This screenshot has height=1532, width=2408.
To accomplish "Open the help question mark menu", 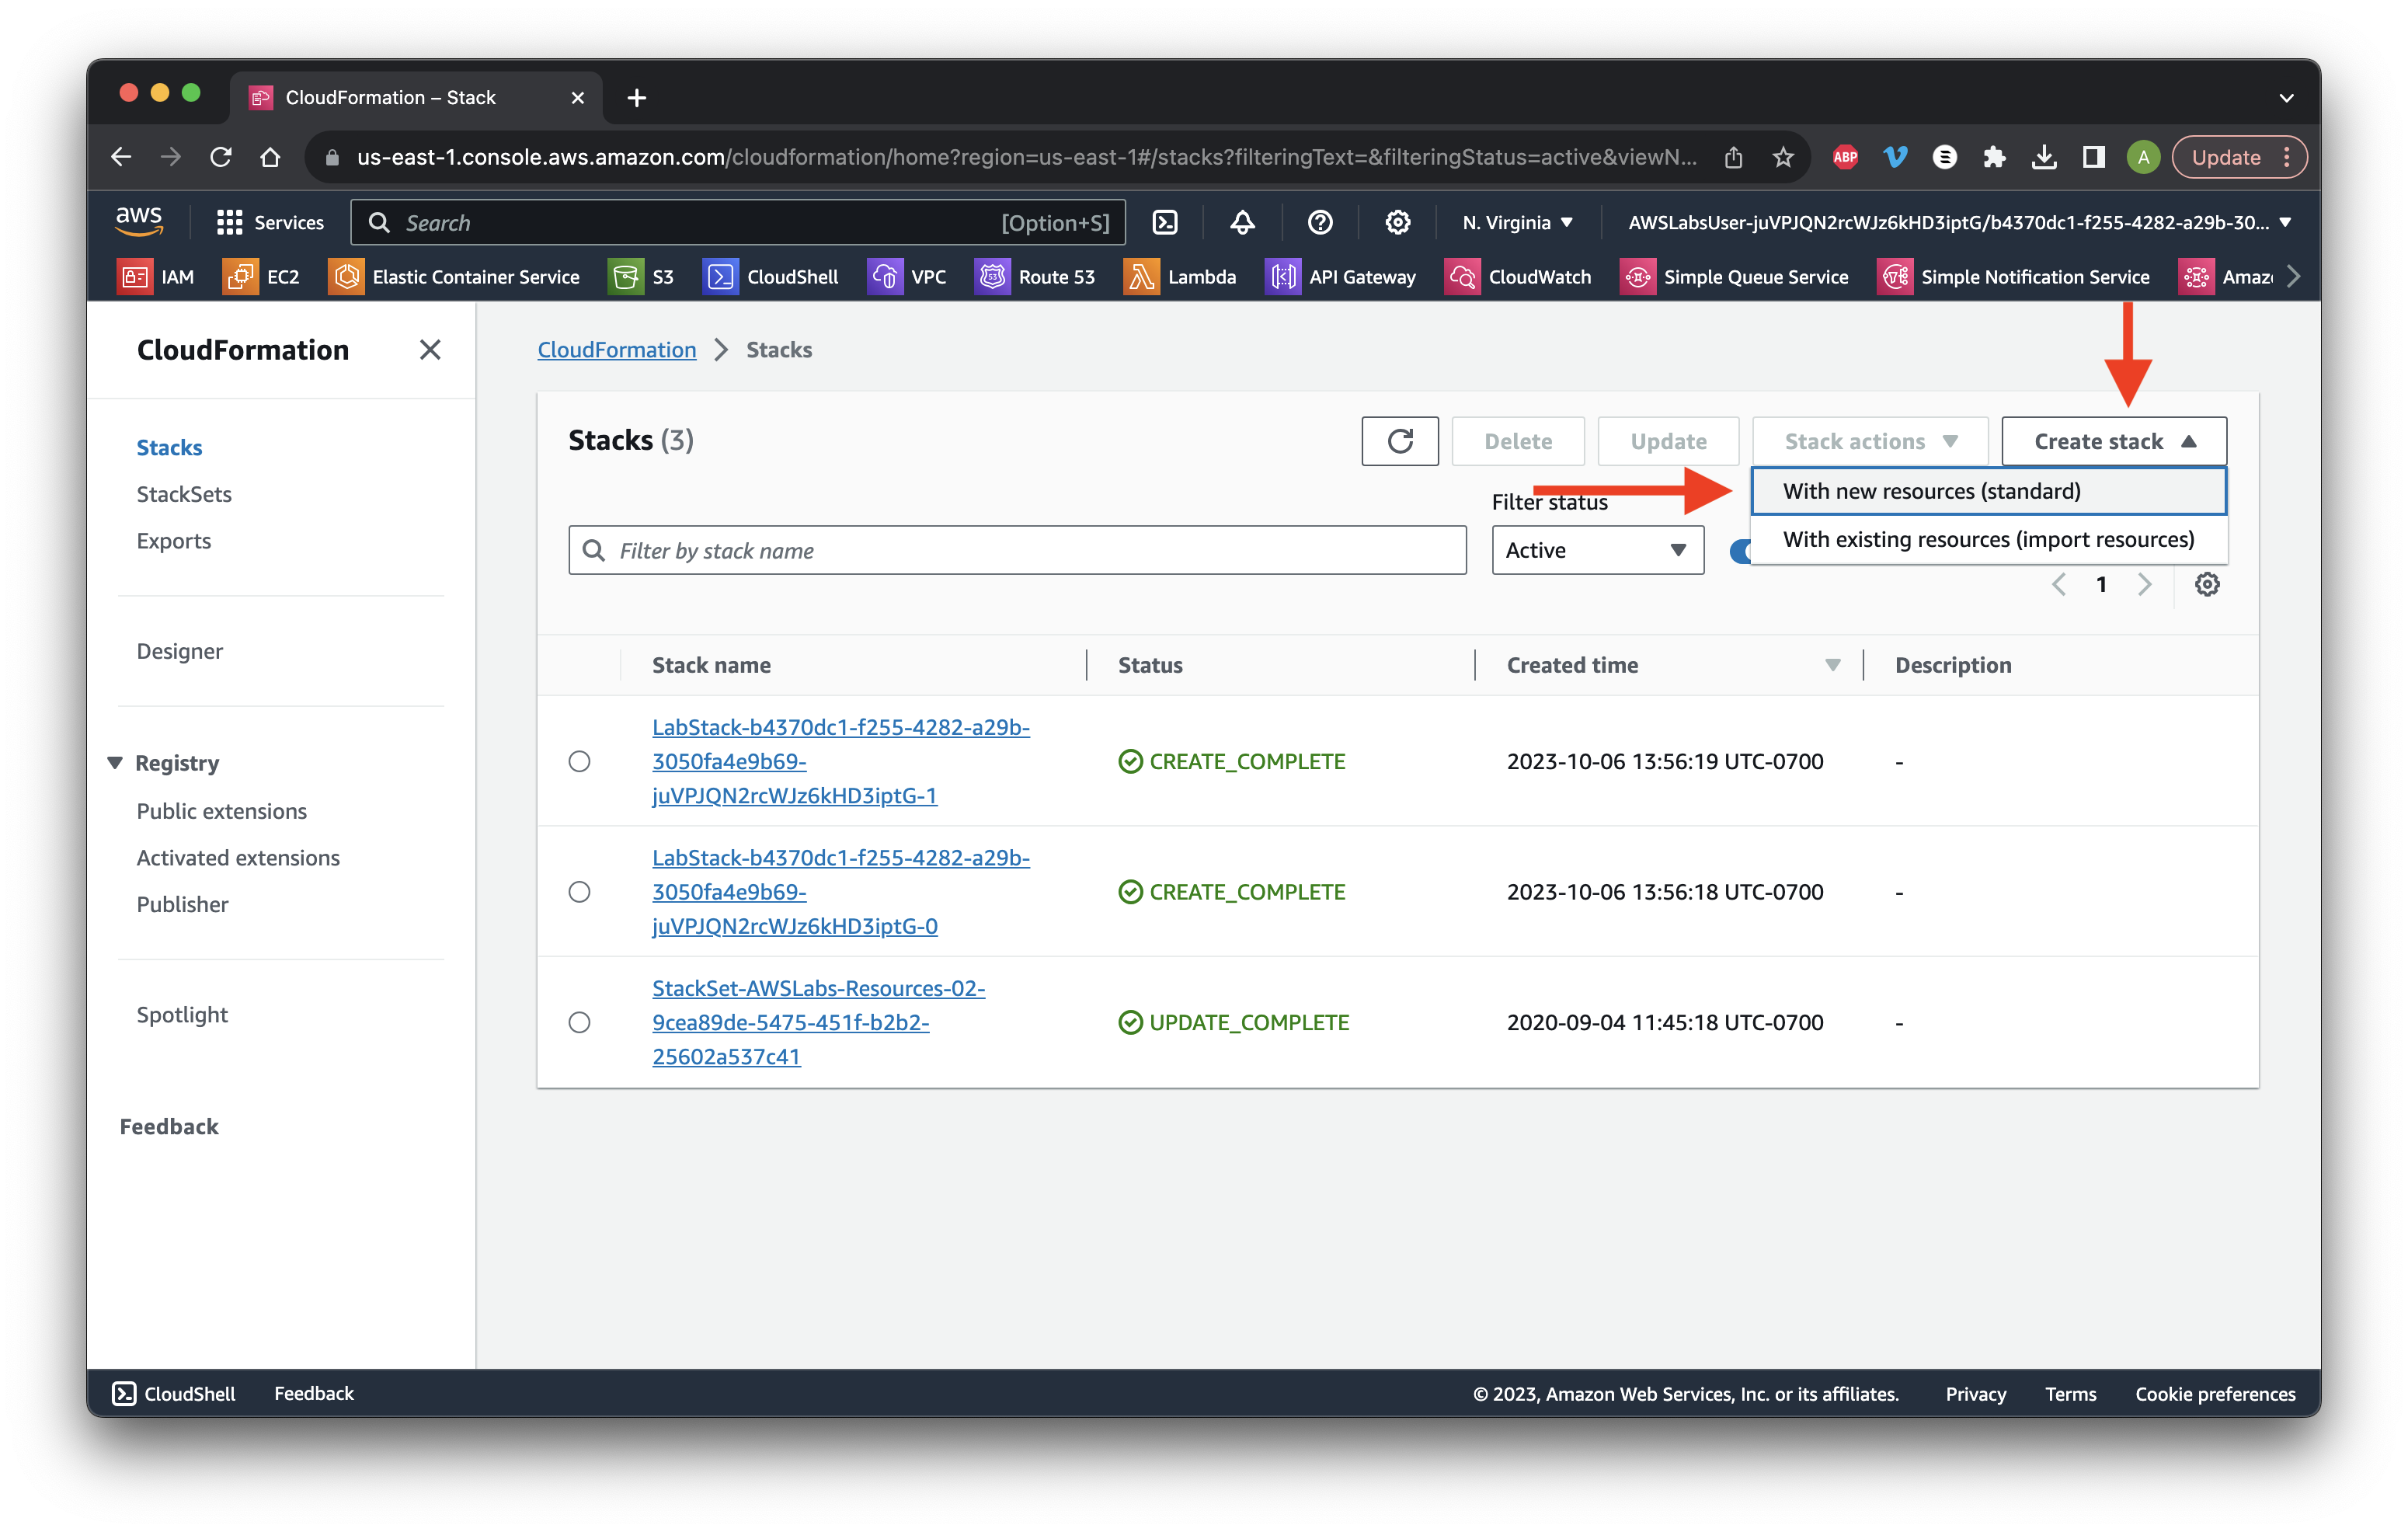I will tap(1320, 222).
